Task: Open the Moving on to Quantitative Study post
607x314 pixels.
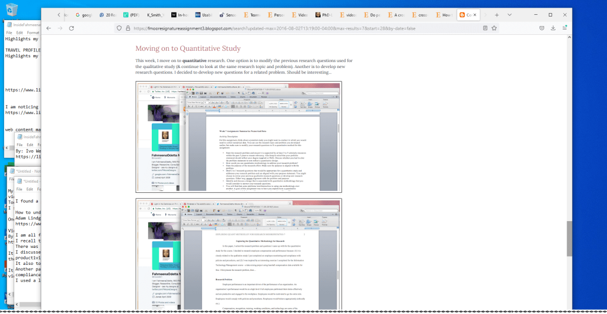Action: coord(188,48)
